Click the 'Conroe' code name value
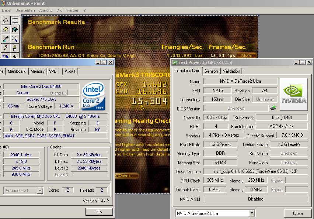Viewport: 314px width, 219px height. (x=23, y=93)
